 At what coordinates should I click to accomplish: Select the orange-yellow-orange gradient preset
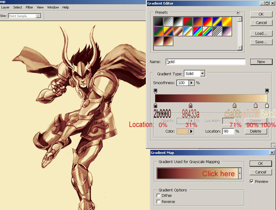(227, 22)
